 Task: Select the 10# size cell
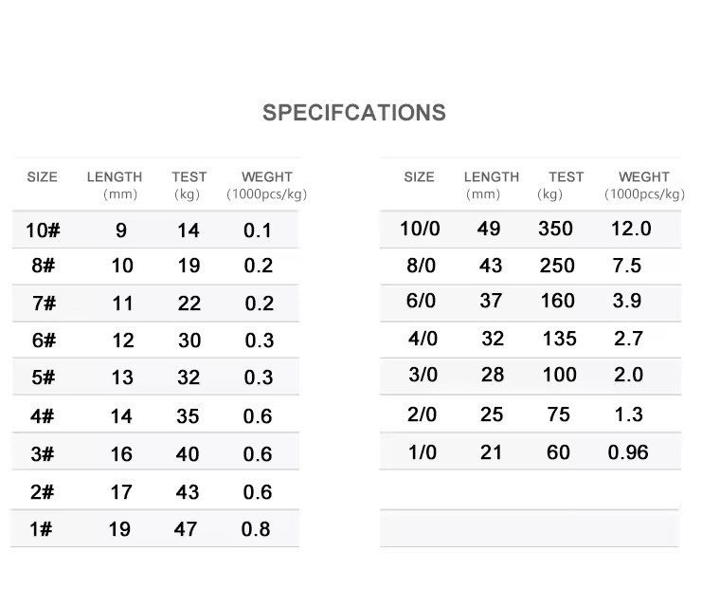pos(43,230)
